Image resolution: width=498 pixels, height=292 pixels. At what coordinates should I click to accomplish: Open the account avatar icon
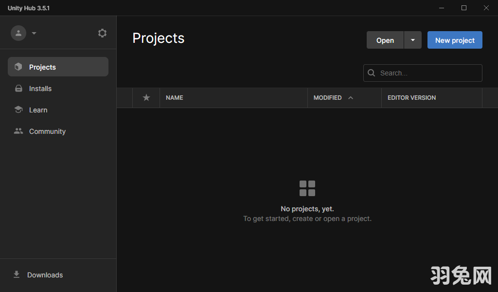pyautogui.click(x=18, y=33)
